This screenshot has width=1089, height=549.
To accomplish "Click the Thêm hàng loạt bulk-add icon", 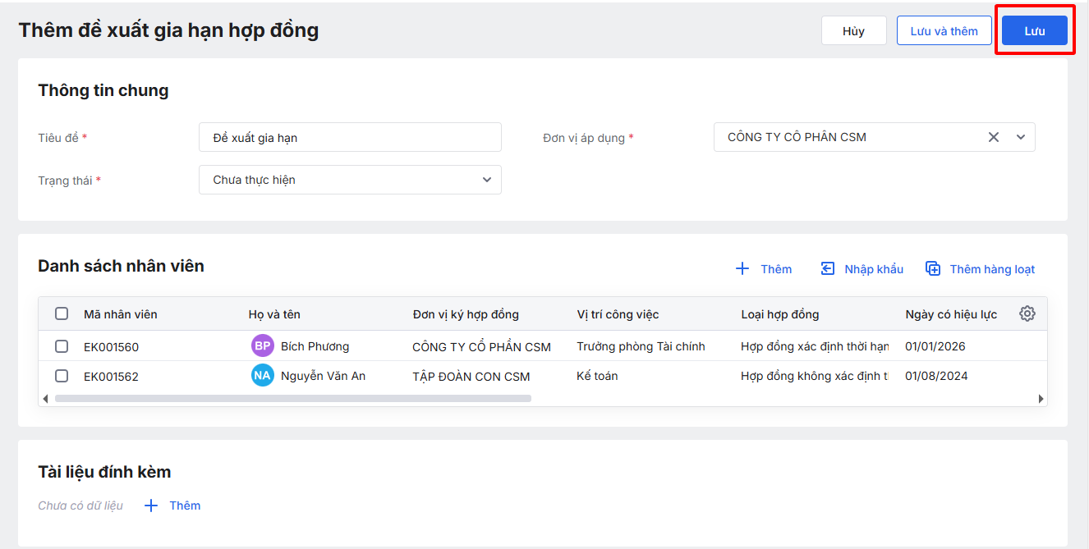I will pos(933,269).
